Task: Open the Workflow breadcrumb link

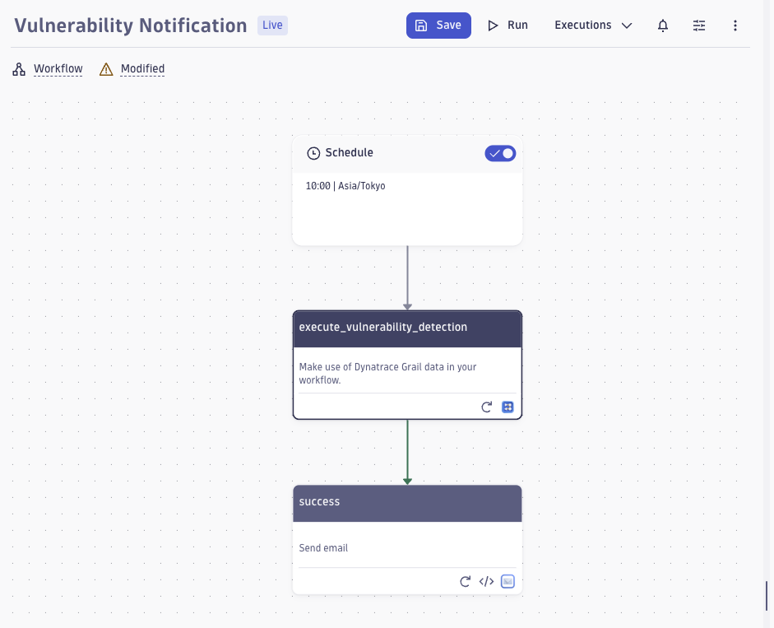Action: click(58, 68)
